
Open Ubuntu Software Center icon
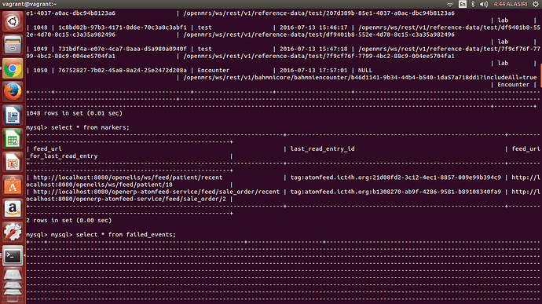[13, 186]
